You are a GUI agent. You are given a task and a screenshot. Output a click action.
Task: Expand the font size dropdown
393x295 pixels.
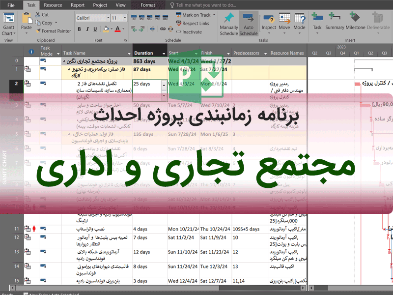click(125, 18)
